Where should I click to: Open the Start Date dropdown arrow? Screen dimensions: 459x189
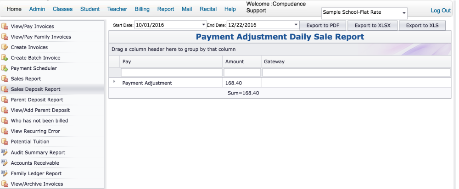click(x=204, y=25)
